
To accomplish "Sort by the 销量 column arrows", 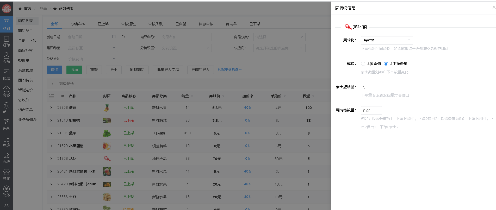I will (x=192, y=96).
